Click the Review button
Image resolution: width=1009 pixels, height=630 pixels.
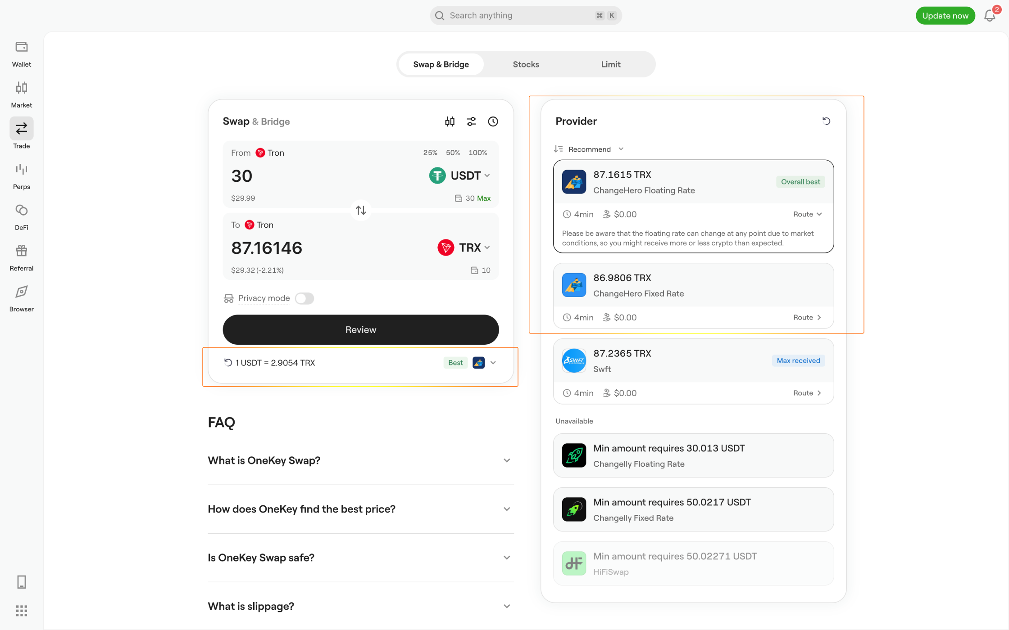(361, 330)
